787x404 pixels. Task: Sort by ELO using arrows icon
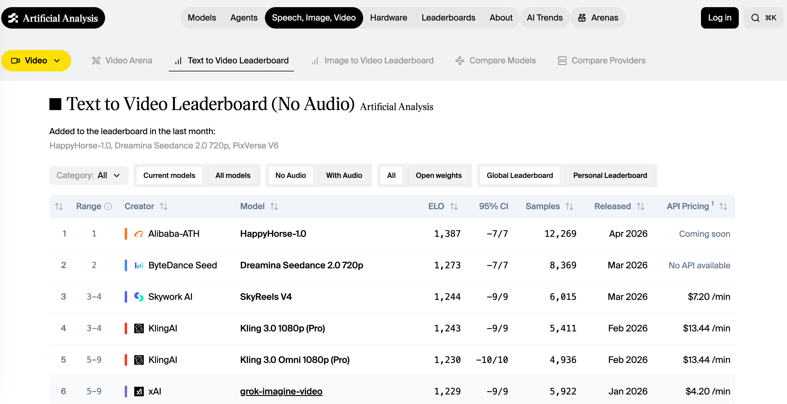pos(454,206)
